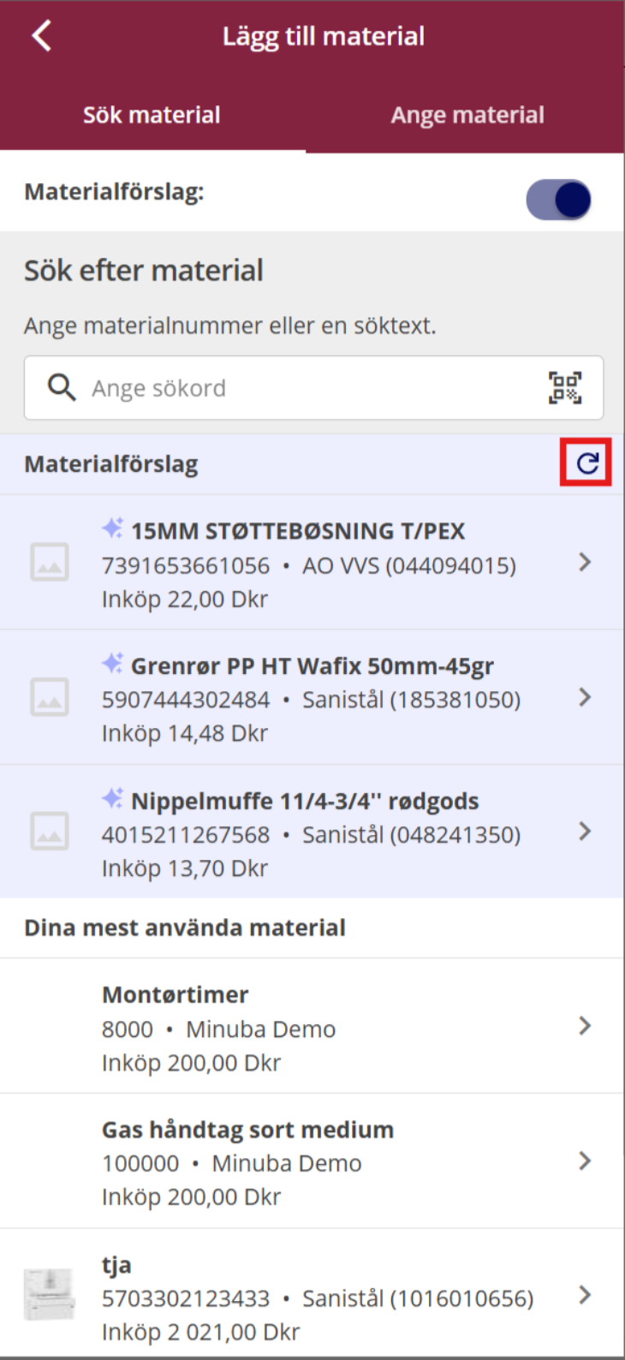Open the tja product thumbnail
The height and width of the screenshot is (1360, 625).
pos(49,1293)
